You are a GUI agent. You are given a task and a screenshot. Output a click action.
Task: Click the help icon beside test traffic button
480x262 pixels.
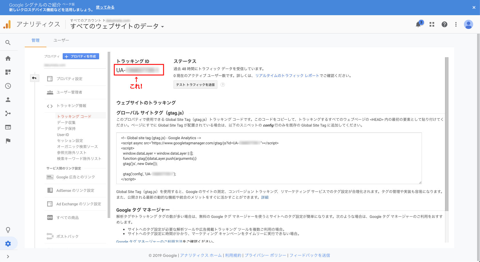pyautogui.click(x=223, y=85)
